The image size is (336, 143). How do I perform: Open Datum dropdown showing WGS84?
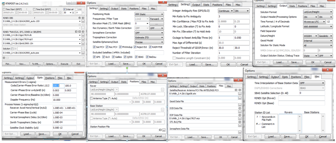click(310, 36)
